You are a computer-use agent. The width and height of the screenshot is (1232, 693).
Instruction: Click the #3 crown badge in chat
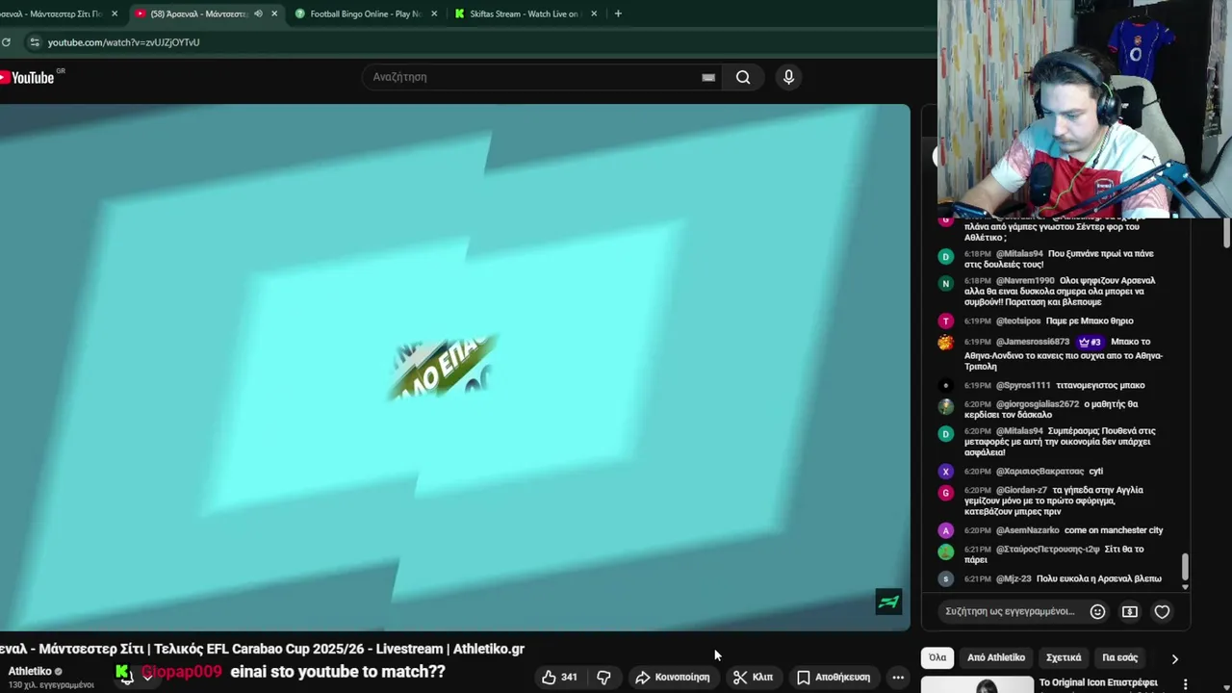coord(1090,342)
